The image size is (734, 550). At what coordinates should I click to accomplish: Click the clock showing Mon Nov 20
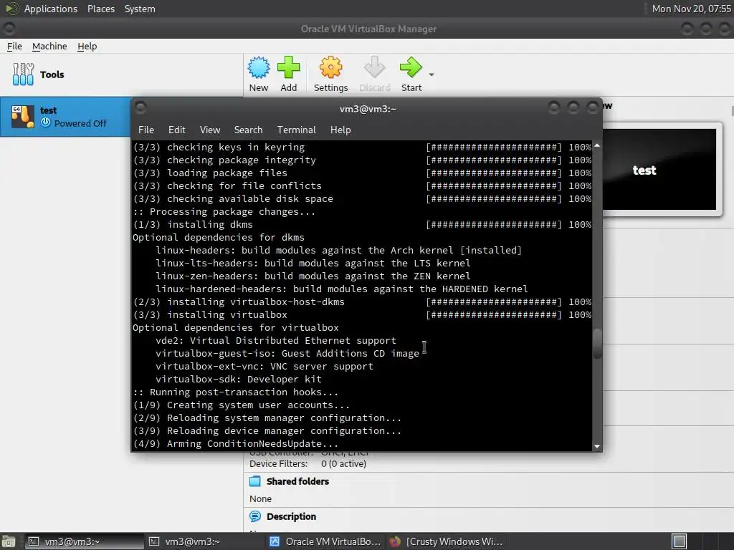(x=692, y=9)
